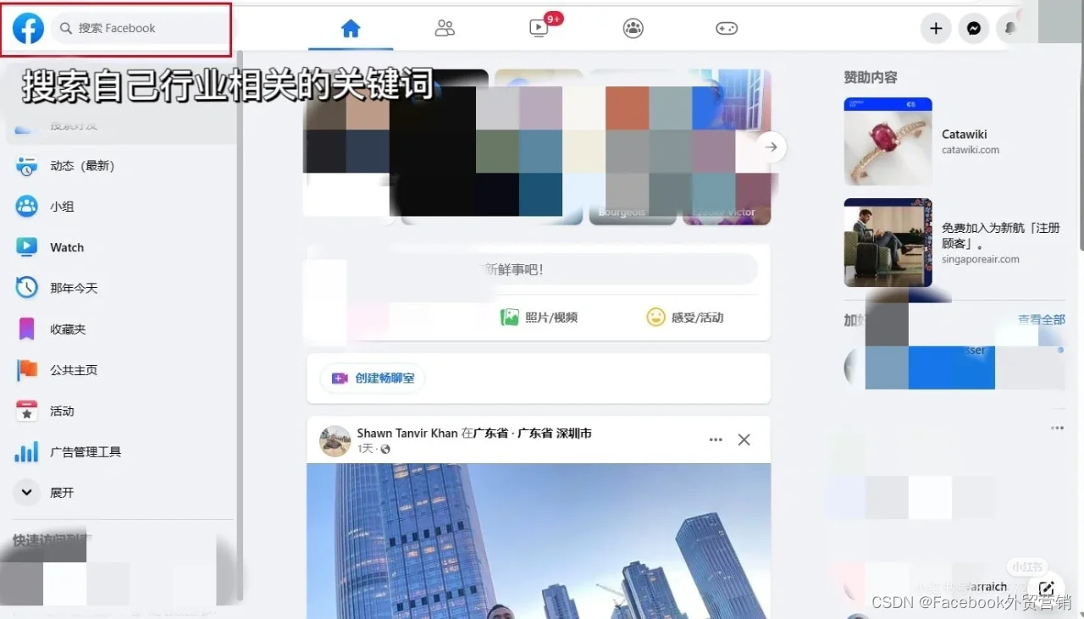Open the catawiki.com sponsored link
This screenshot has height=619, width=1084.
(971, 150)
